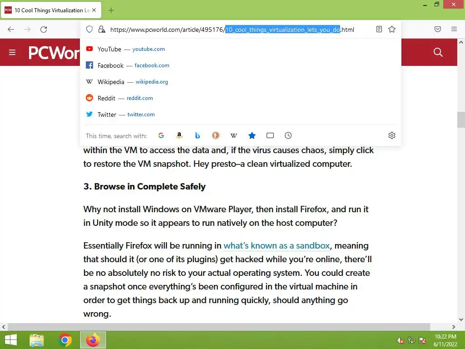Click the muted volume tray icon
This screenshot has width=465, height=349.
[400, 340]
